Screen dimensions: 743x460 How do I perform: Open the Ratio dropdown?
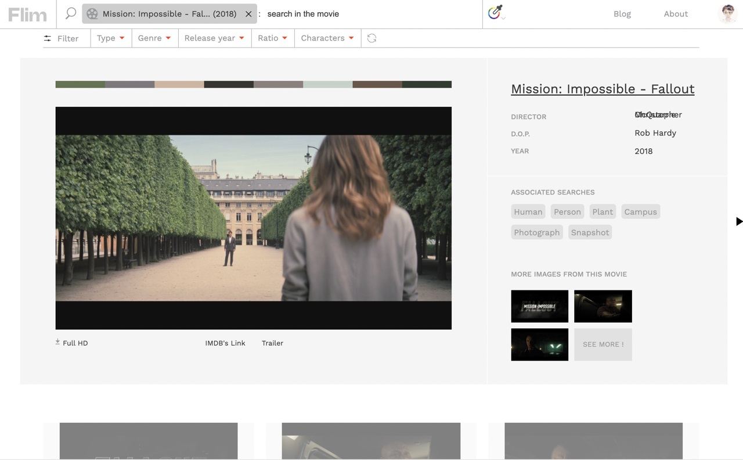click(273, 38)
